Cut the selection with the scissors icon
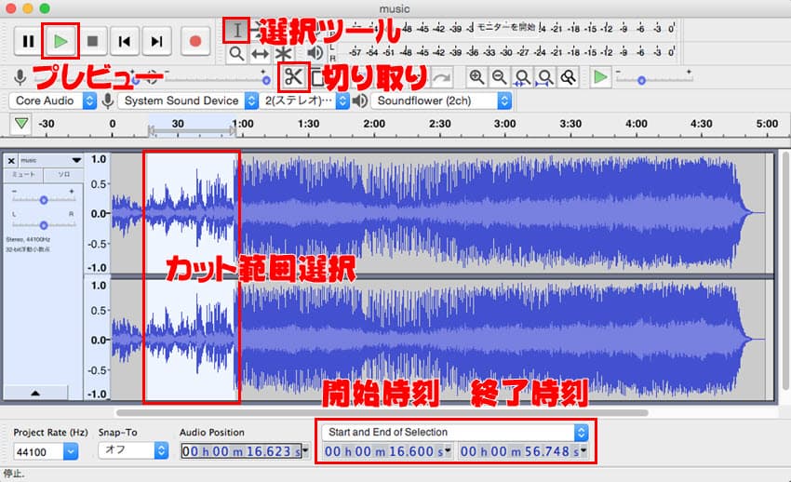This screenshot has height=482, width=791. [x=293, y=77]
